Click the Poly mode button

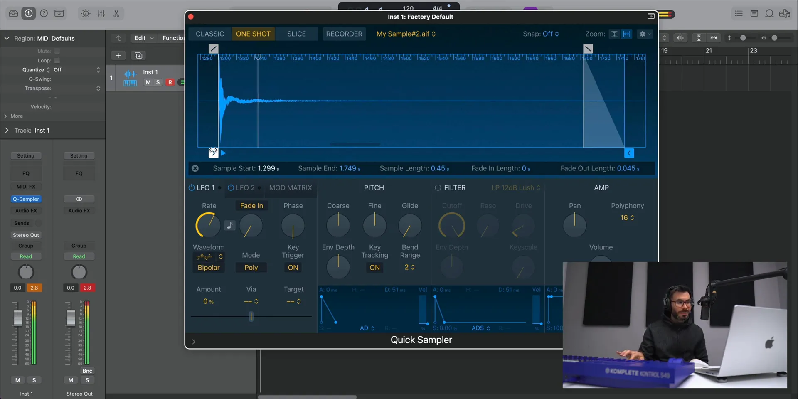pyautogui.click(x=251, y=268)
